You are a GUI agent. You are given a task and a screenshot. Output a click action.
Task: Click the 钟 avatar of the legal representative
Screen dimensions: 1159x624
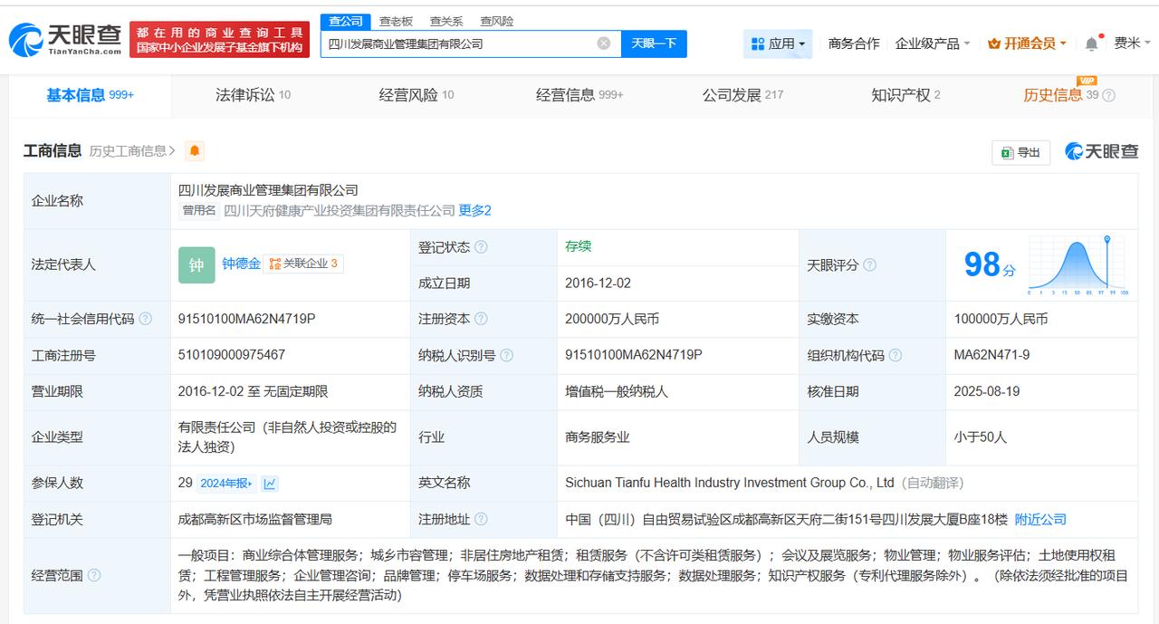[196, 264]
